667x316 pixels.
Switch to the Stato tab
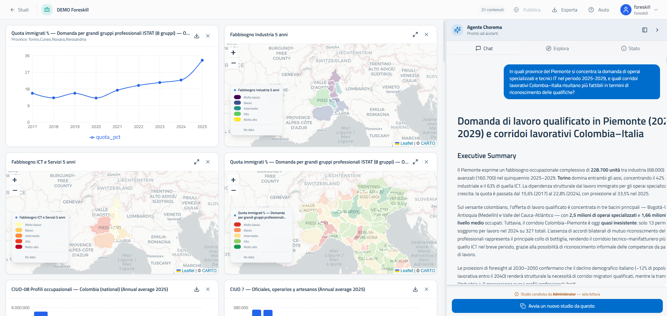[630, 48]
